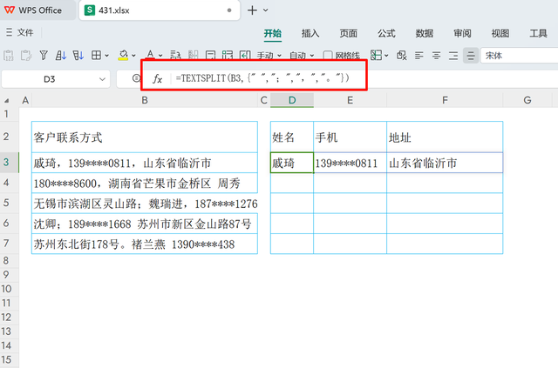This screenshot has width=558, height=368.
Task: Toggle the 网格线 gridlines checkbox
Action: [328, 56]
